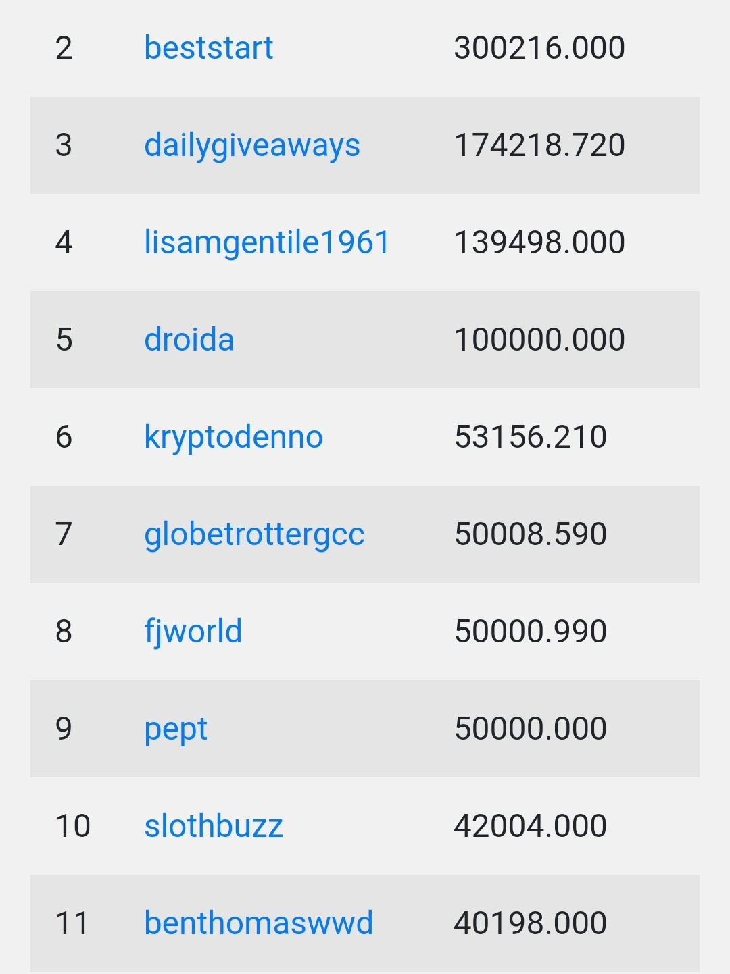Select balance value 300216.000
Viewport: 730px width, 974px height.
click(539, 48)
